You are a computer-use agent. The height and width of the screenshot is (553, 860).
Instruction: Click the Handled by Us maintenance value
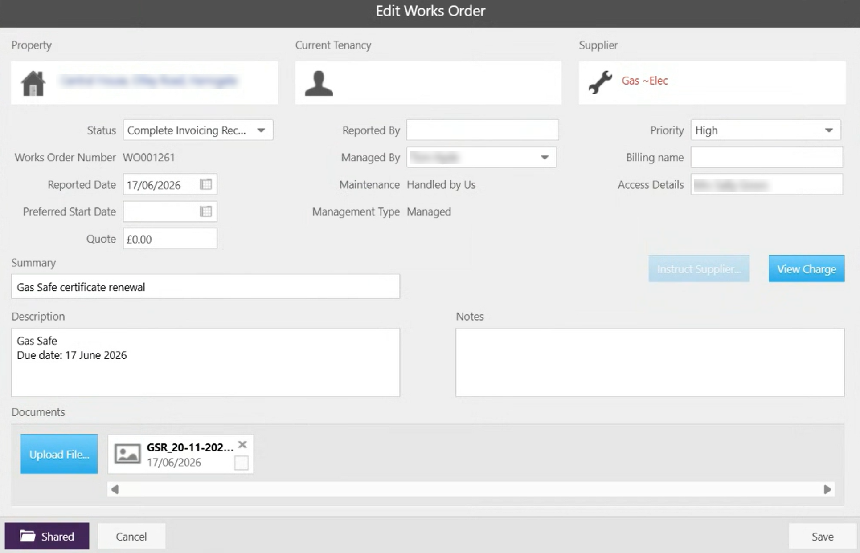441,184
